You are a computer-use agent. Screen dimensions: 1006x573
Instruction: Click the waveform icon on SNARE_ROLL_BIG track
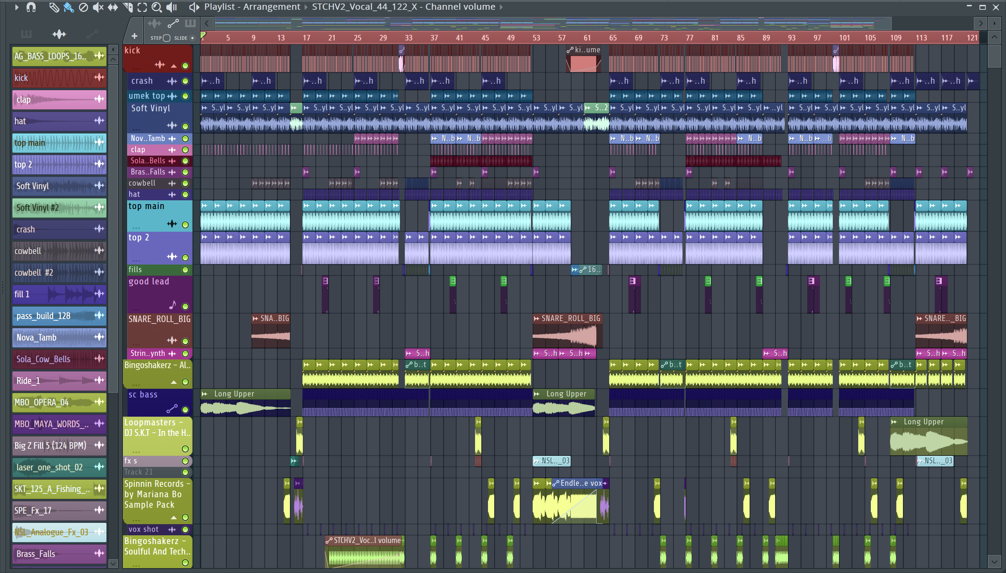(172, 341)
